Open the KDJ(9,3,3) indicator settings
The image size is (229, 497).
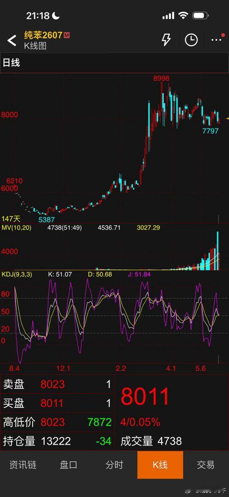click(17, 274)
